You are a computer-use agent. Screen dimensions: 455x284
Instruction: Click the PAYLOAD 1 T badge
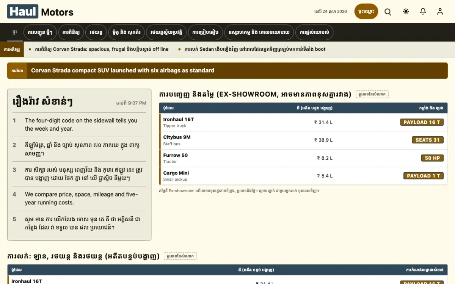[x=424, y=176]
